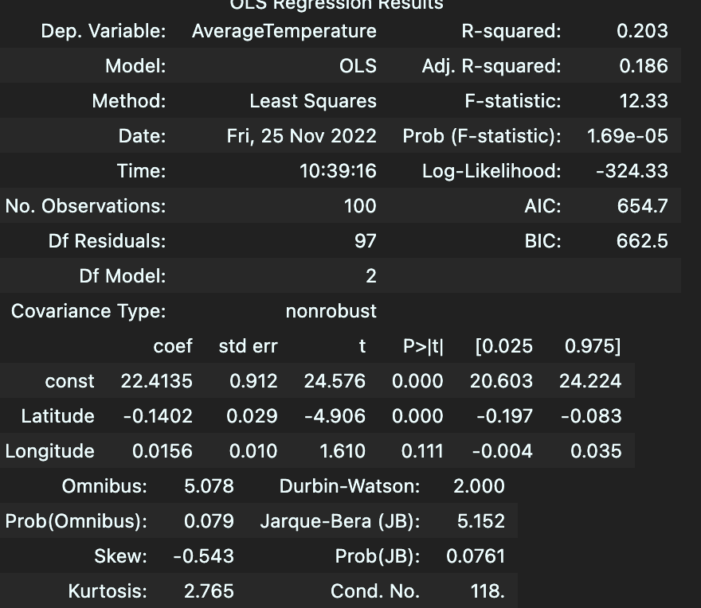Select the Prob (F-statistic) value 1.69e-05
701x608 pixels.
(627, 136)
